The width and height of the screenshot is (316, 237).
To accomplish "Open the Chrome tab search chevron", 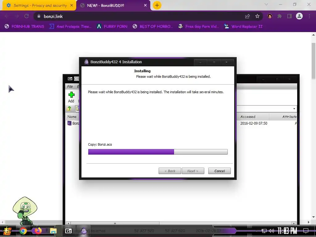I will click(266, 4).
